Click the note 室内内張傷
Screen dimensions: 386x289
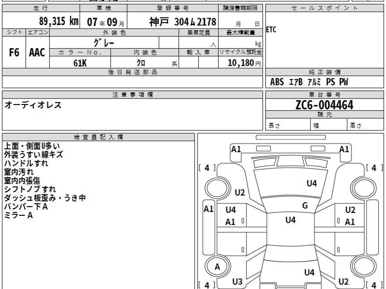click(x=22, y=181)
